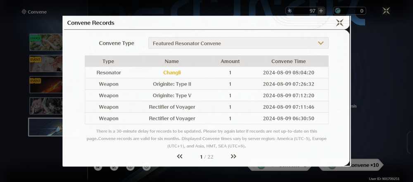
Task: Click the Name column header
Action: (x=172, y=61)
